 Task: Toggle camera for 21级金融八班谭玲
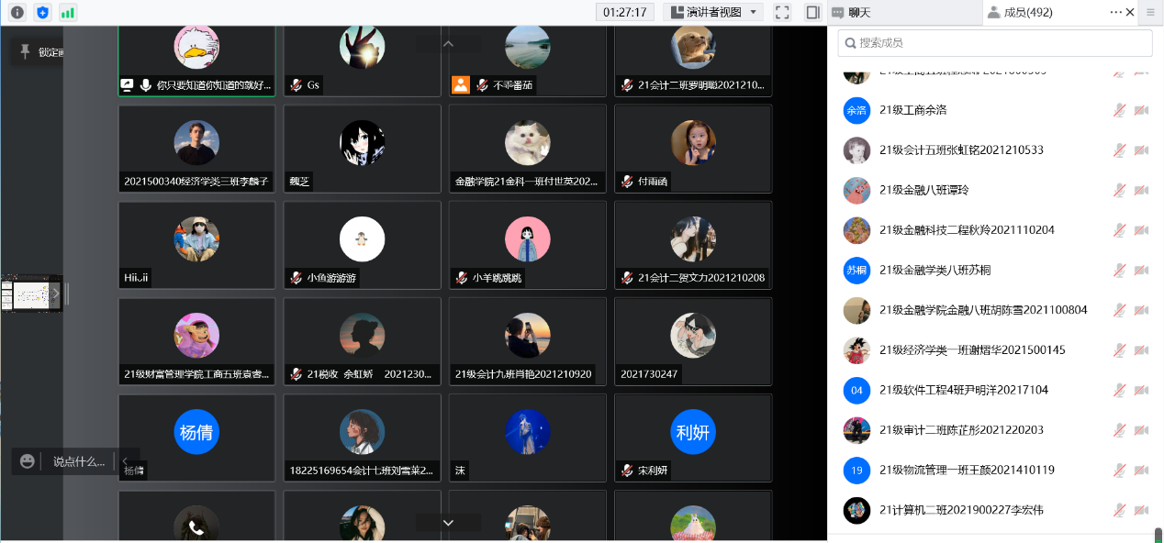click(1141, 190)
